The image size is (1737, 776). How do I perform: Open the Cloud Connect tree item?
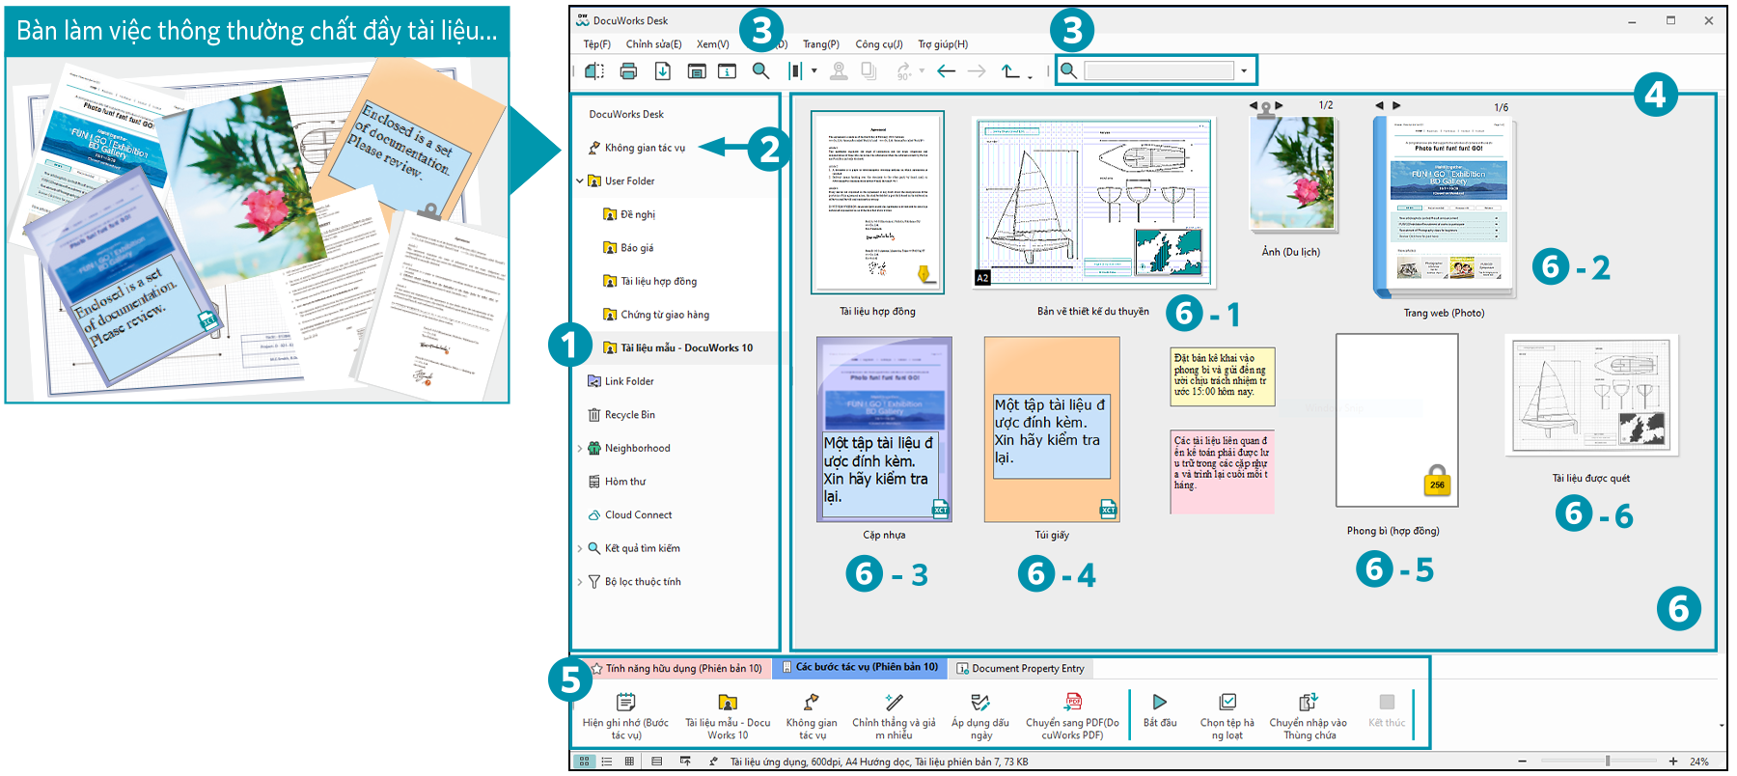(x=638, y=515)
